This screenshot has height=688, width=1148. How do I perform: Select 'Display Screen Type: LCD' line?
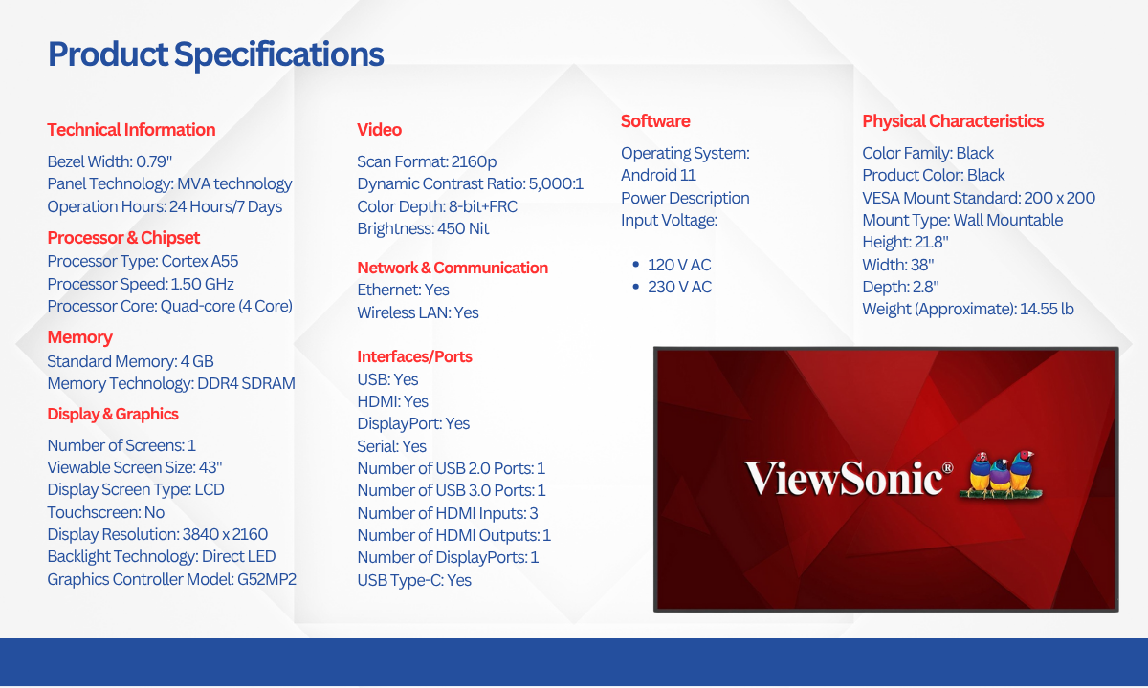pos(135,489)
